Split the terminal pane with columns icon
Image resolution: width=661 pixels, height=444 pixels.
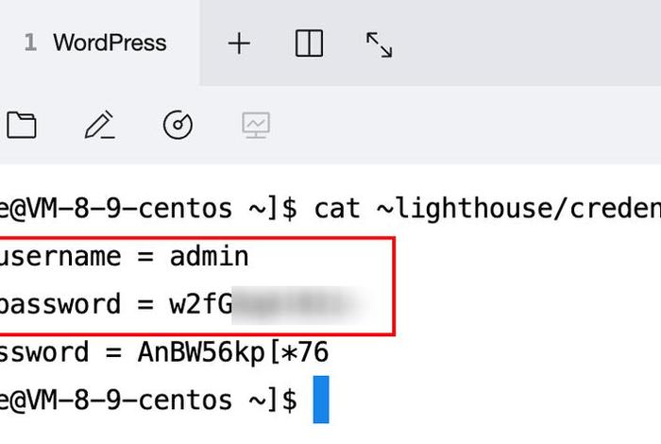tap(309, 43)
